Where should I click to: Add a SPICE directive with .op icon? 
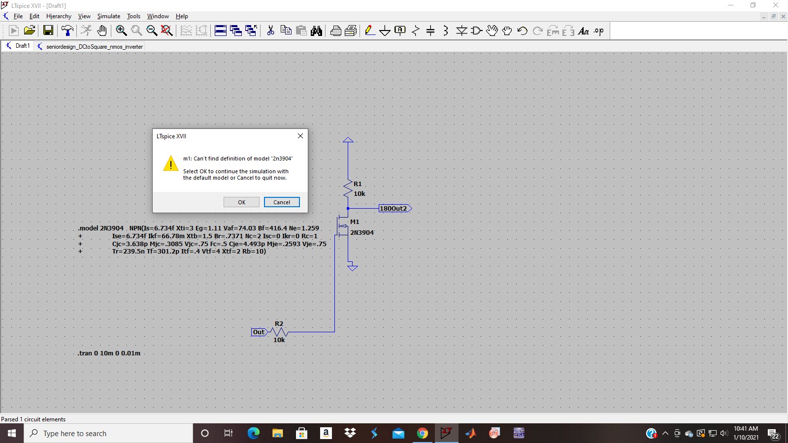pyautogui.click(x=599, y=31)
